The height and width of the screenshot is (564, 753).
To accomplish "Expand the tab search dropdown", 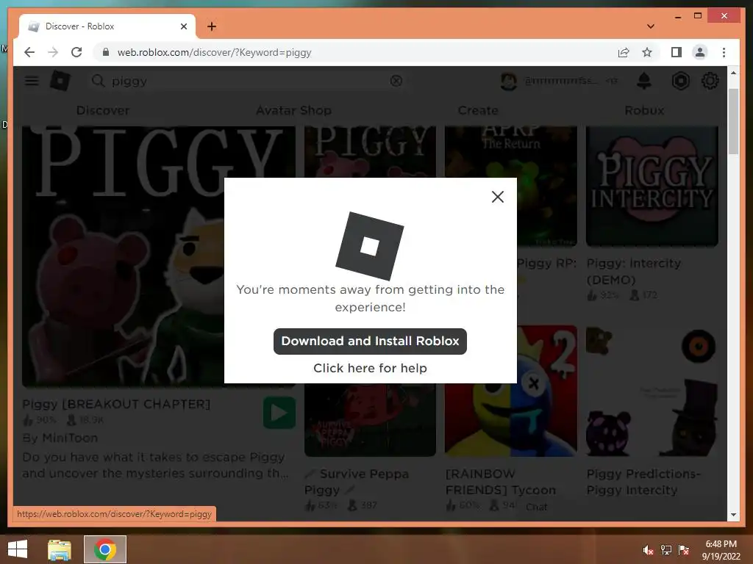I will pos(651,26).
